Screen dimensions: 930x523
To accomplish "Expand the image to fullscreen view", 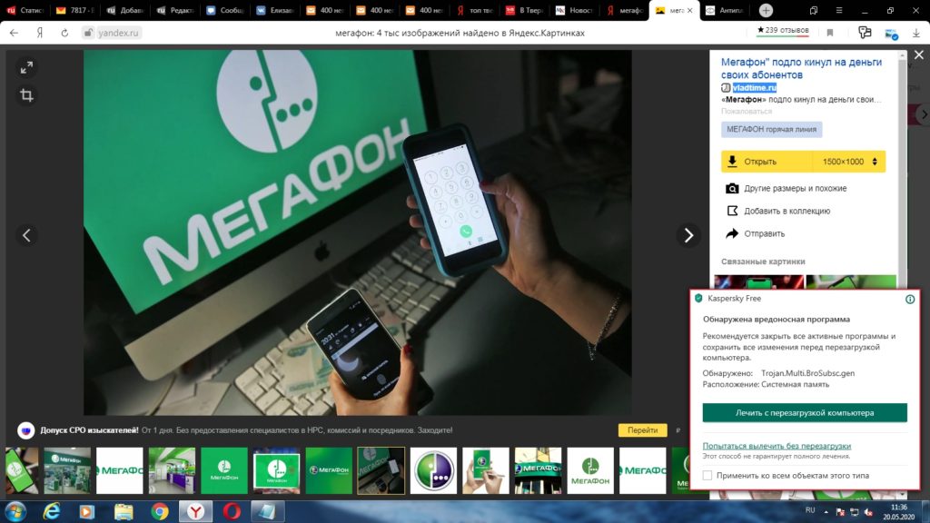I will coord(25,66).
